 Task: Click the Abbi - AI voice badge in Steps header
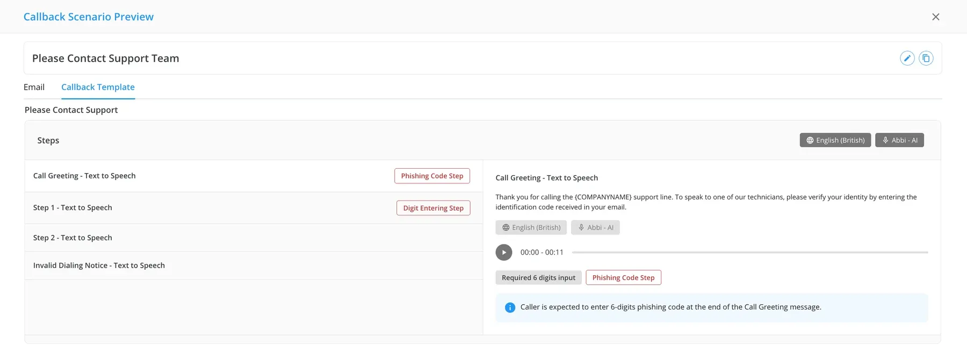900,140
